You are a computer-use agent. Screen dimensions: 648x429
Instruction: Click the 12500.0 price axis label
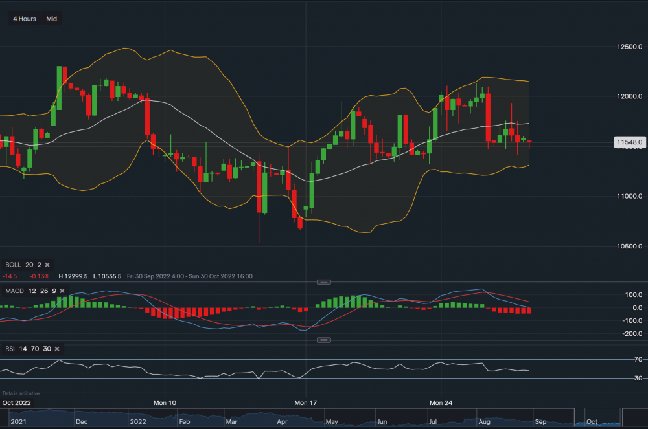630,47
